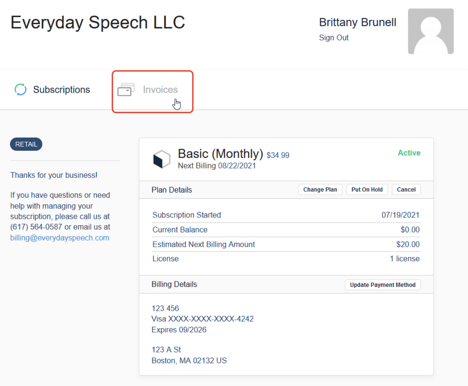
Task: Click the $34.99 plan price
Action: [x=278, y=155]
